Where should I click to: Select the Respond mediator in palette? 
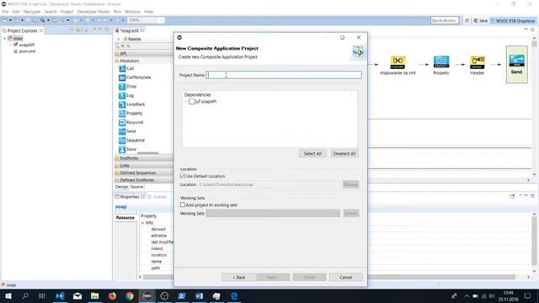click(x=131, y=122)
